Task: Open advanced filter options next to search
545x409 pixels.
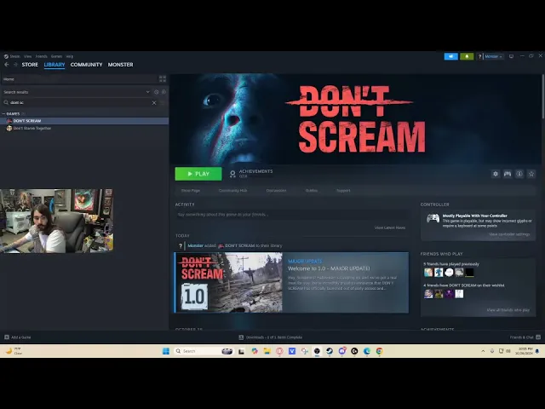Action: tap(163, 102)
